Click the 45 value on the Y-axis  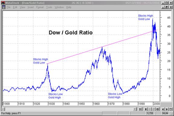169,18
